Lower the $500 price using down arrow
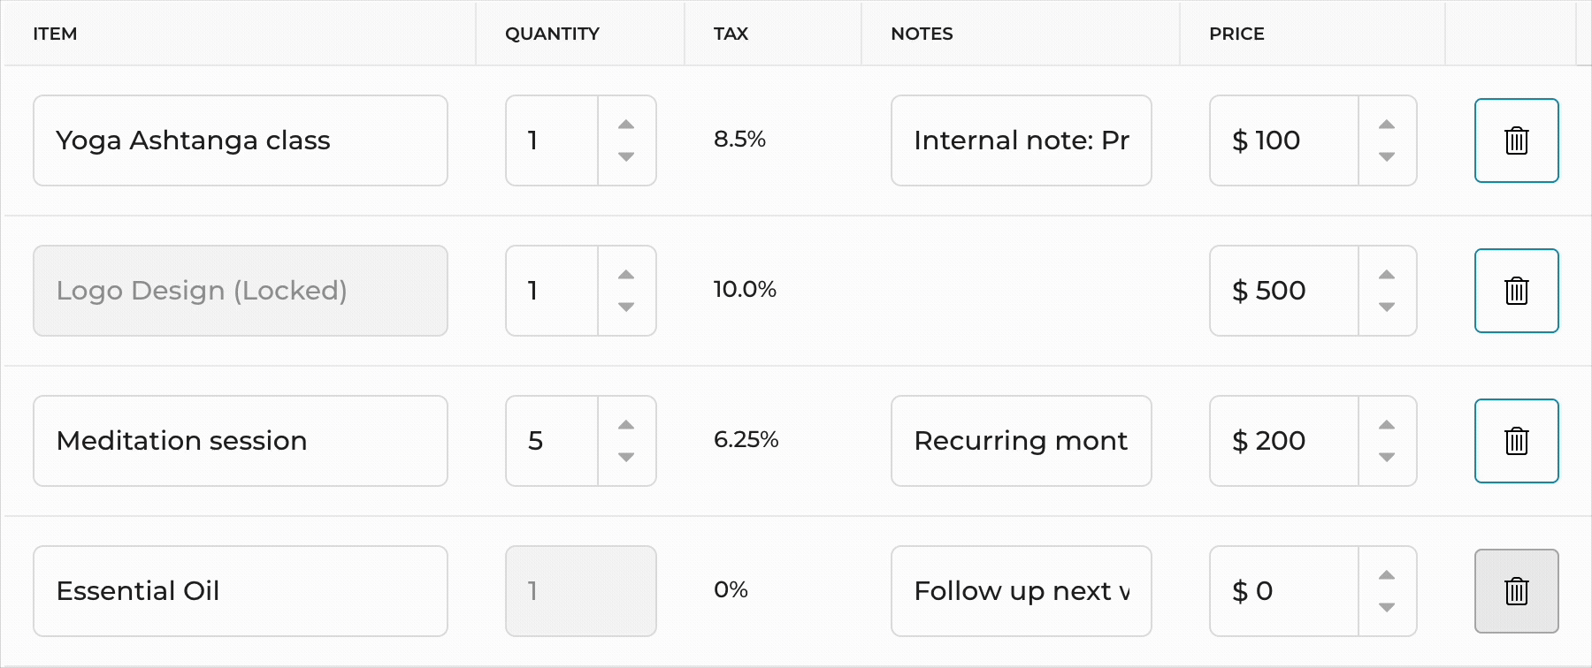The height and width of the screenshot is (668, 1592). coord(1387,307)
